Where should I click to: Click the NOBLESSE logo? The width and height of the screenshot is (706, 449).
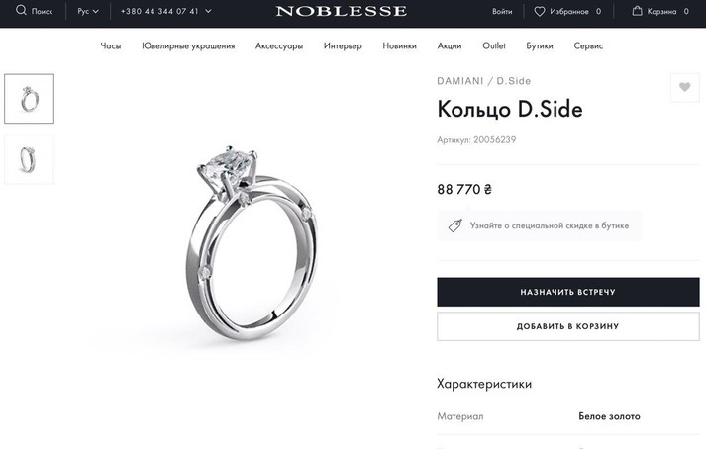click(x=341, y=12)
